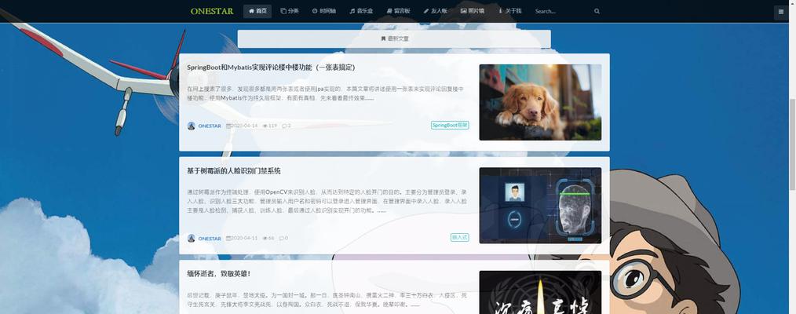The width and height of the screenshot is (796, 314).
Task: Open the 友人帐 friends page
Action: click(x=436, y=11)
